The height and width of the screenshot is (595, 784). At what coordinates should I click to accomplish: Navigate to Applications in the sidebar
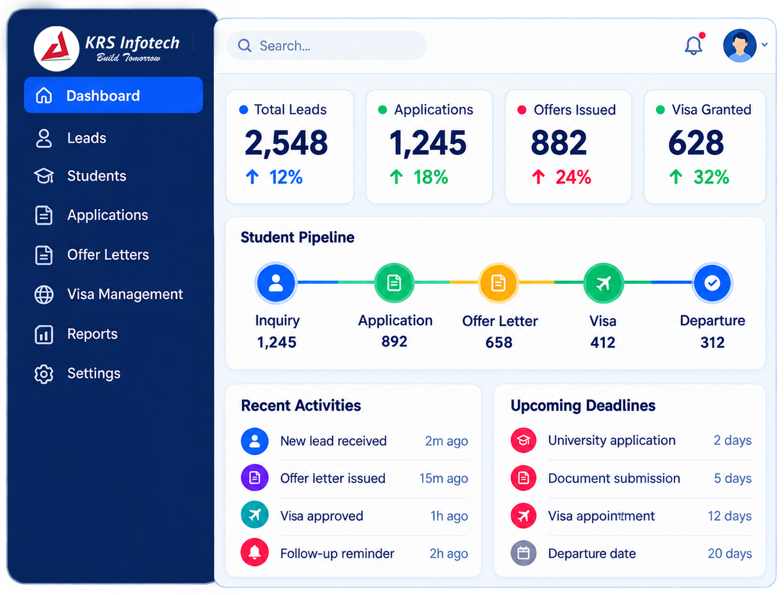[91, 215]
